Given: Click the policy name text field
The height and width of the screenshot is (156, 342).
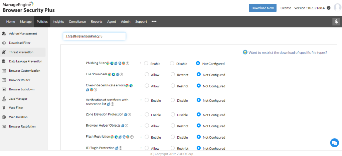Looking at the screenshot, I should tap(94, 36).
